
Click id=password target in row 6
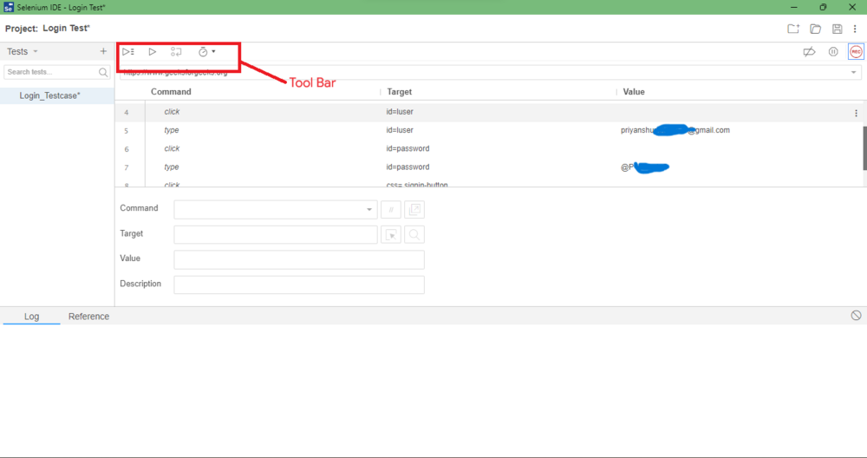click(x=407, y=148)
